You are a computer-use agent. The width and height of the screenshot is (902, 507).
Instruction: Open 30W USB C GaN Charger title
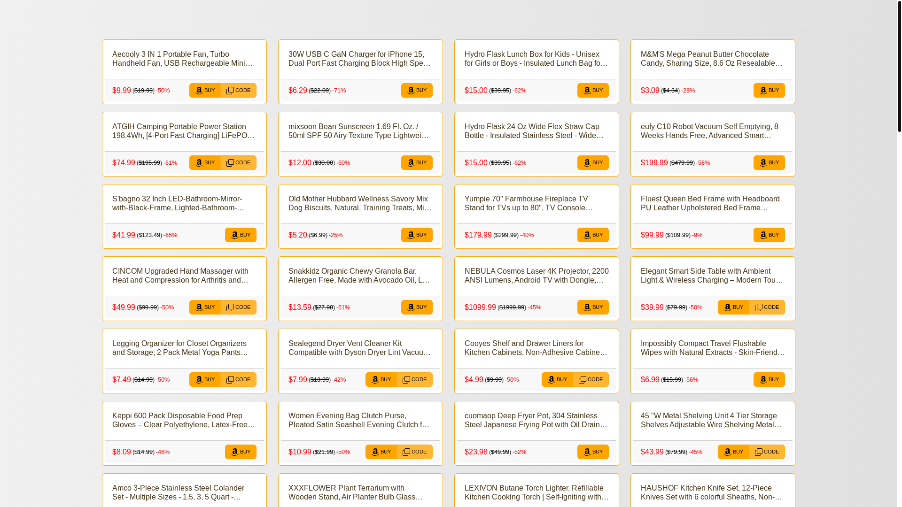(360, 59)
